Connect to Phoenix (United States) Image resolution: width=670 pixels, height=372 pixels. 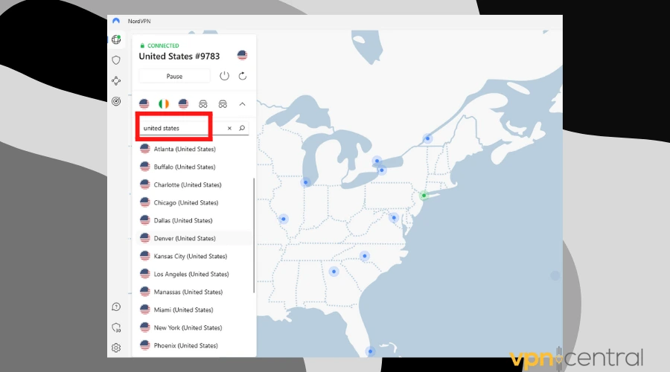point(194,345)
